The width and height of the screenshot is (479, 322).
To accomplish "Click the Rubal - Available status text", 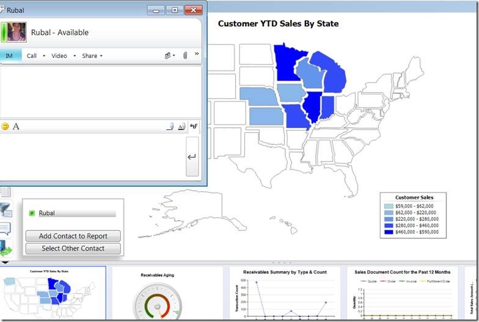I will [60, 32].
